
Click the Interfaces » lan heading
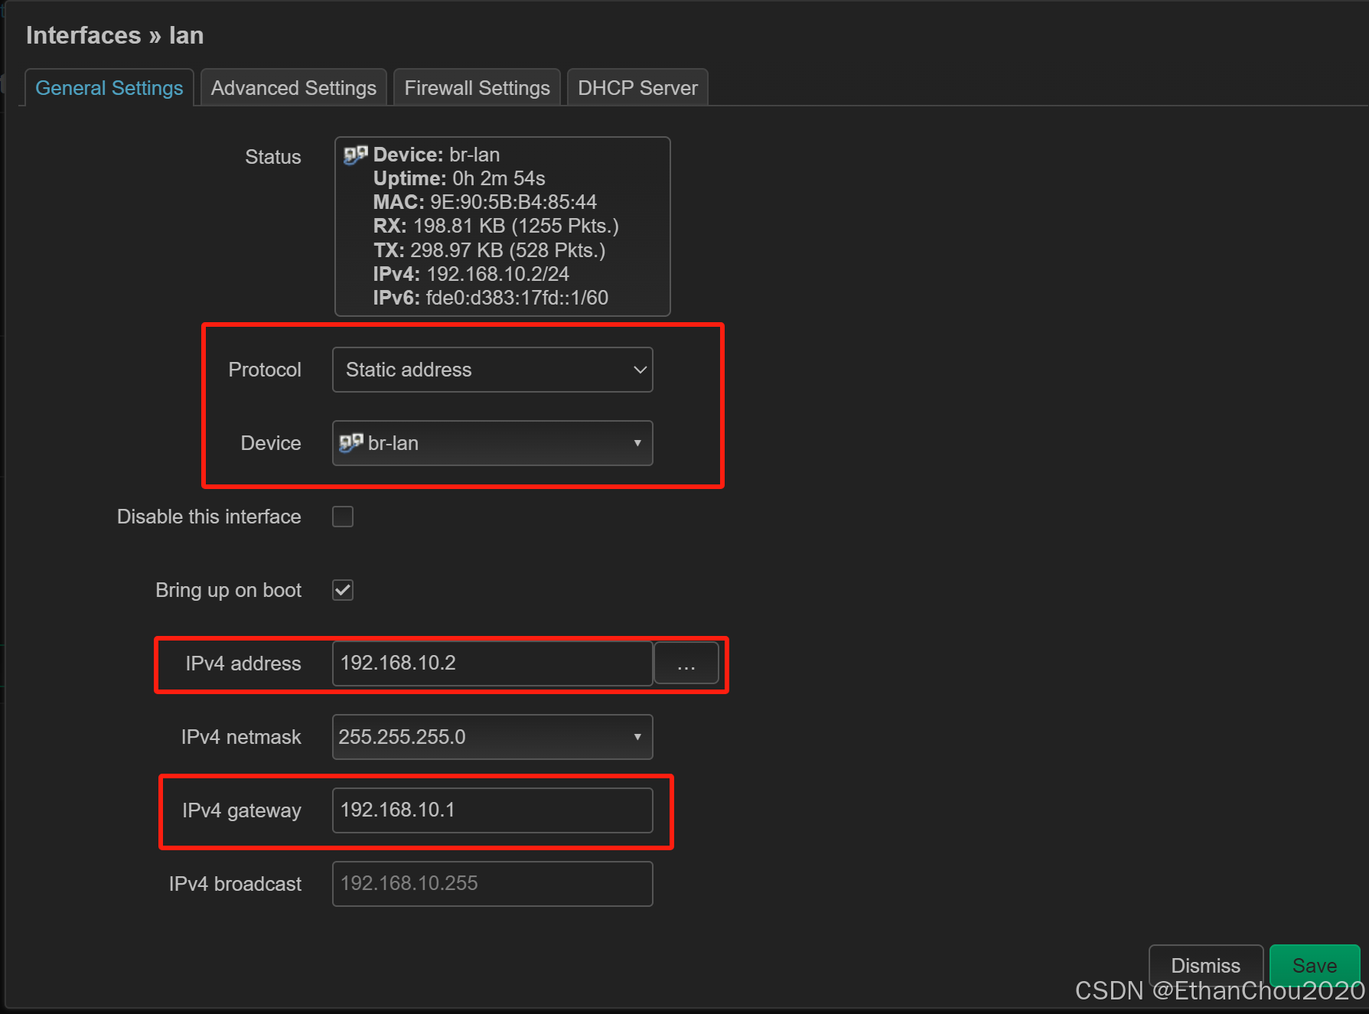(x=115, y=35)
